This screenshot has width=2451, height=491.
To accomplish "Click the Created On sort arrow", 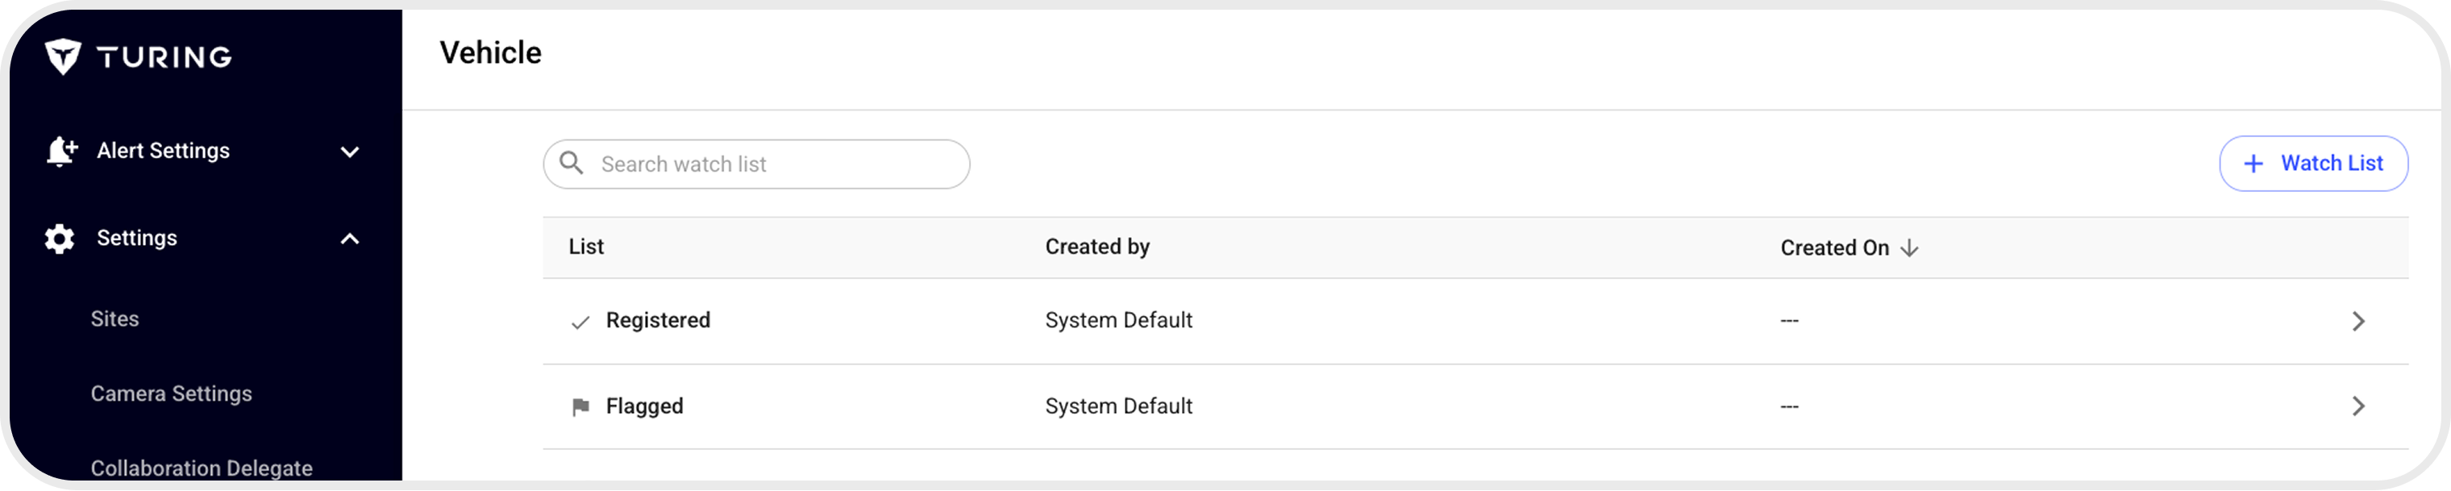I will click(1908, 248).
